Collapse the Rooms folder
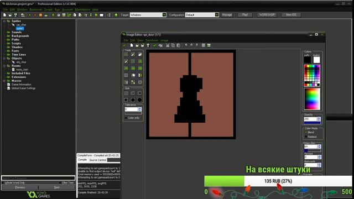Screen dimensions: 354x199 [4, 66]
